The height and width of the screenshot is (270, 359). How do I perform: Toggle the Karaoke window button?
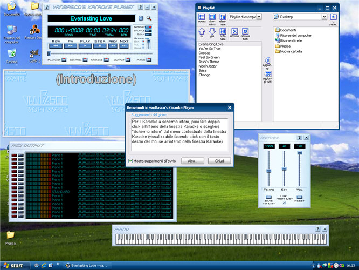click(106, 60)
